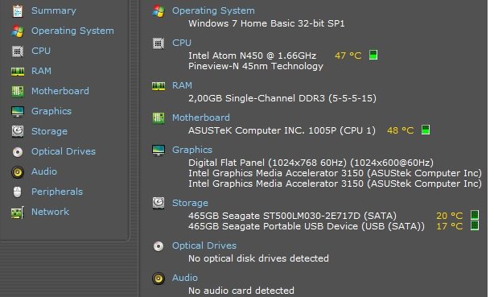Click the motherboard temperature green indicator
The width and height of the screenshot is (494, 297).
coord(426,130)
